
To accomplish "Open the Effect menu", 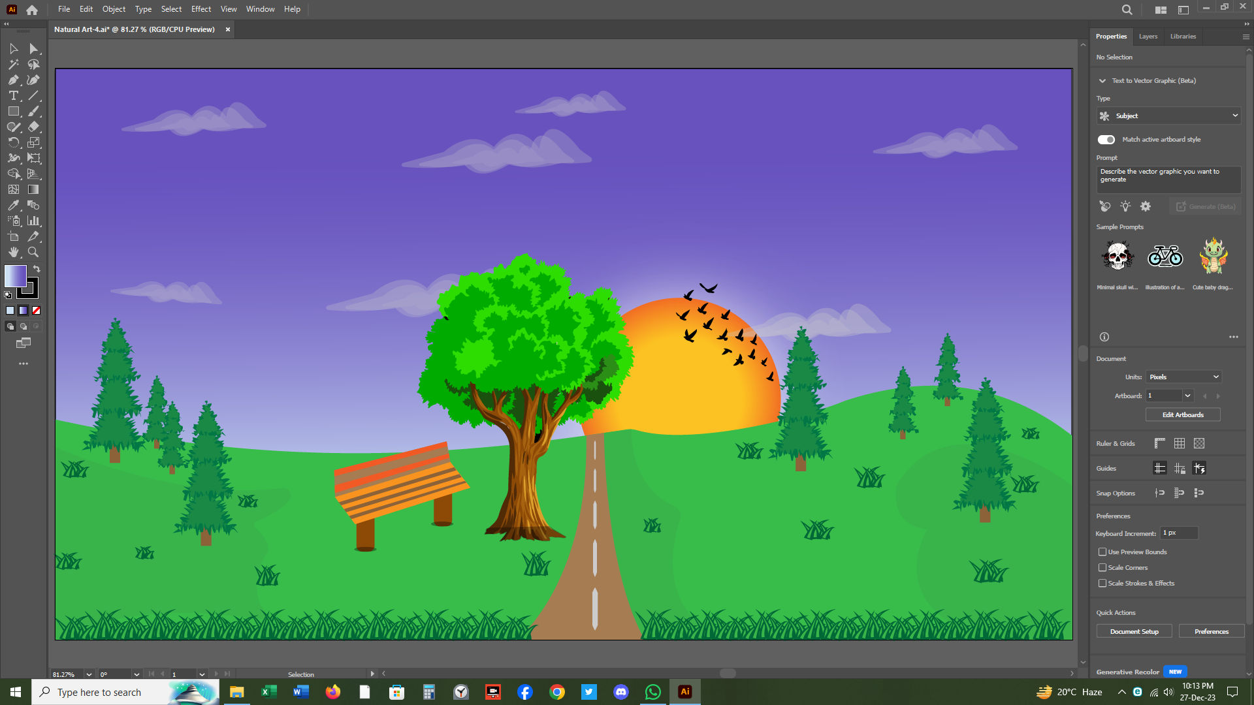I will pyautogui.click(x=201, y=9).
